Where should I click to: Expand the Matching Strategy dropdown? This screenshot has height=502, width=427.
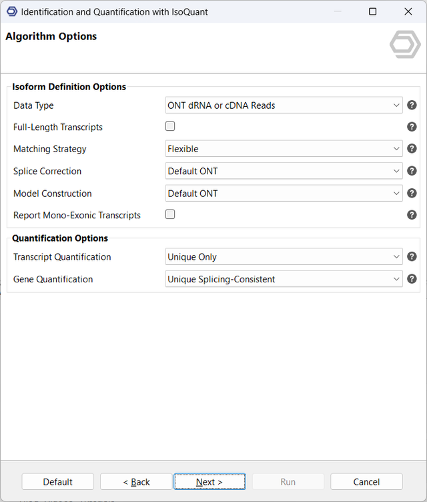point(284,149)
